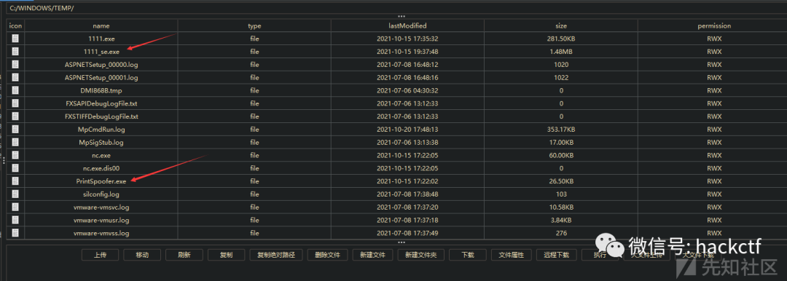Select the file name FXSTIFFDebugLogFile.txt
Viewport: 787px width, 281px height.
pyautogui.click(x=101, y=116)
